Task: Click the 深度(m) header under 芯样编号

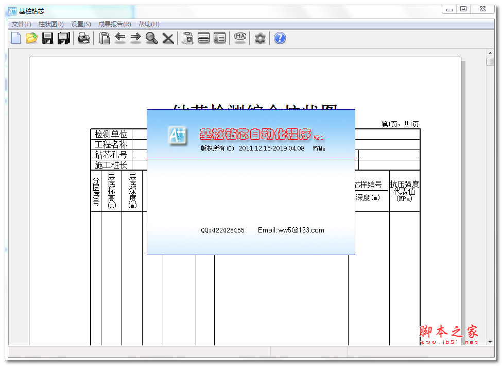Action: tap(368, 197)
